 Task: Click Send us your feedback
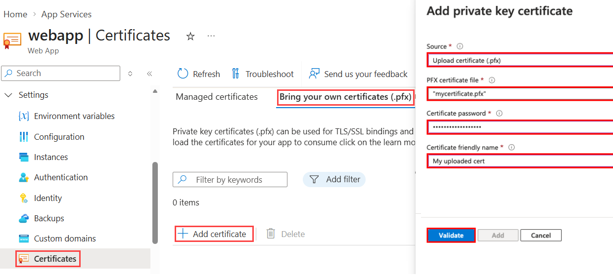point(358,74)
